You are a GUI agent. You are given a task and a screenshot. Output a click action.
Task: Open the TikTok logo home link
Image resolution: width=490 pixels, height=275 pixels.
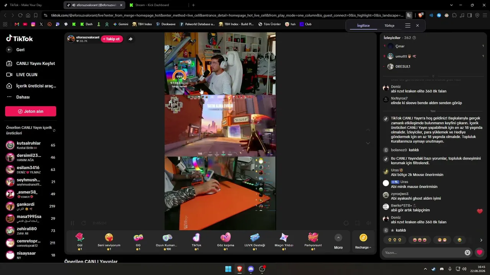[x=20, y=38]
